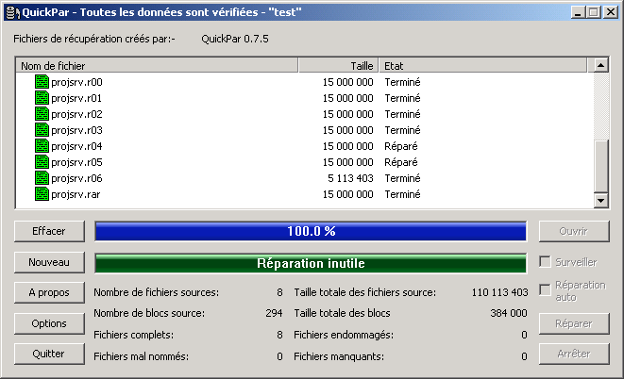Open the Options settings

click(49, 323)
